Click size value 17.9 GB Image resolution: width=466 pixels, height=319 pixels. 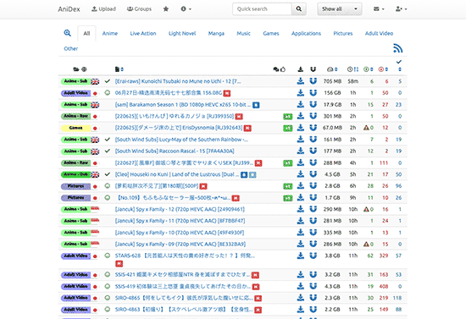click(x=332, y=104)
